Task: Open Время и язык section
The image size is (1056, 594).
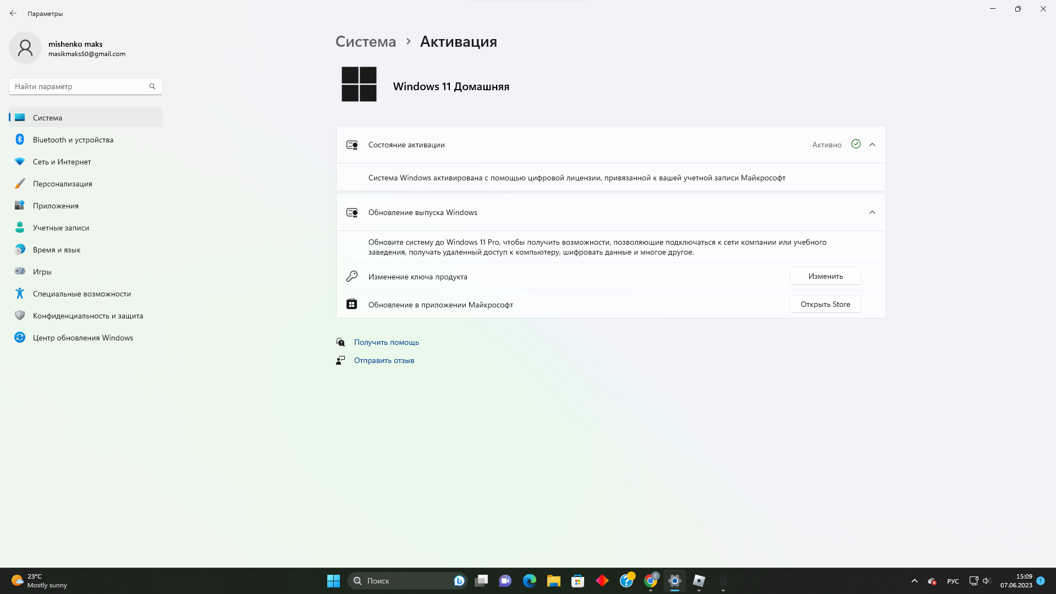Action: click(86, 250)
